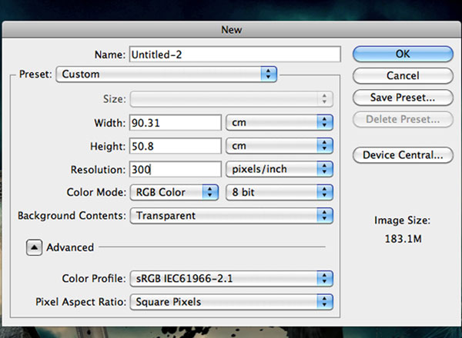
Task: Open the RGB Color mode dropdown
Action: pyautogui.click(x=174, y=192)
